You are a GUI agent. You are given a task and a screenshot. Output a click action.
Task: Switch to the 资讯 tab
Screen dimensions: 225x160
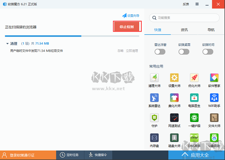point(184,30)
